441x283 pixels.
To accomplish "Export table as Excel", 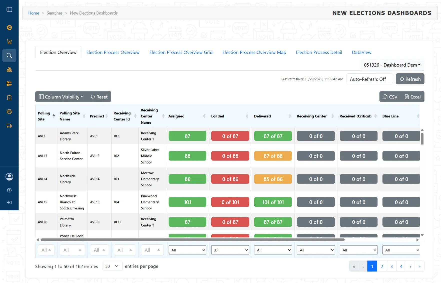I will pos(413,97).
